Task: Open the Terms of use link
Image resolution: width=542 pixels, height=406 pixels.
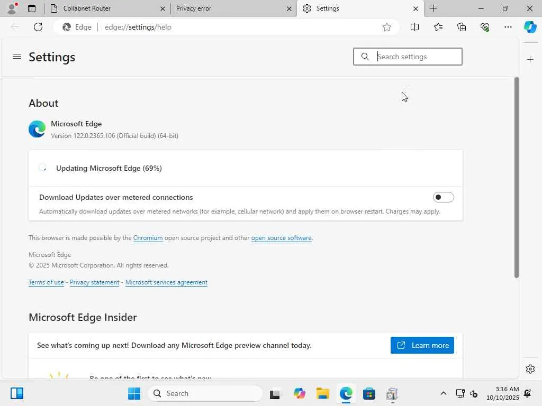Action: coord(47,282)
